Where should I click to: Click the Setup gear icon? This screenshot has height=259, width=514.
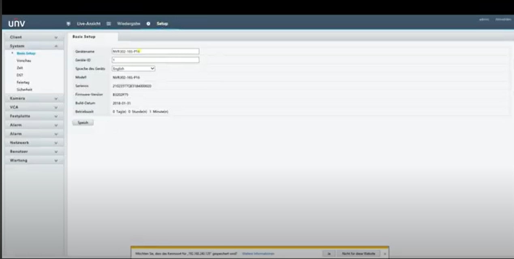coord(148,24)
